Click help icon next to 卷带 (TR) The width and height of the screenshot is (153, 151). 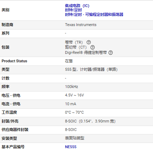point(89,42)
